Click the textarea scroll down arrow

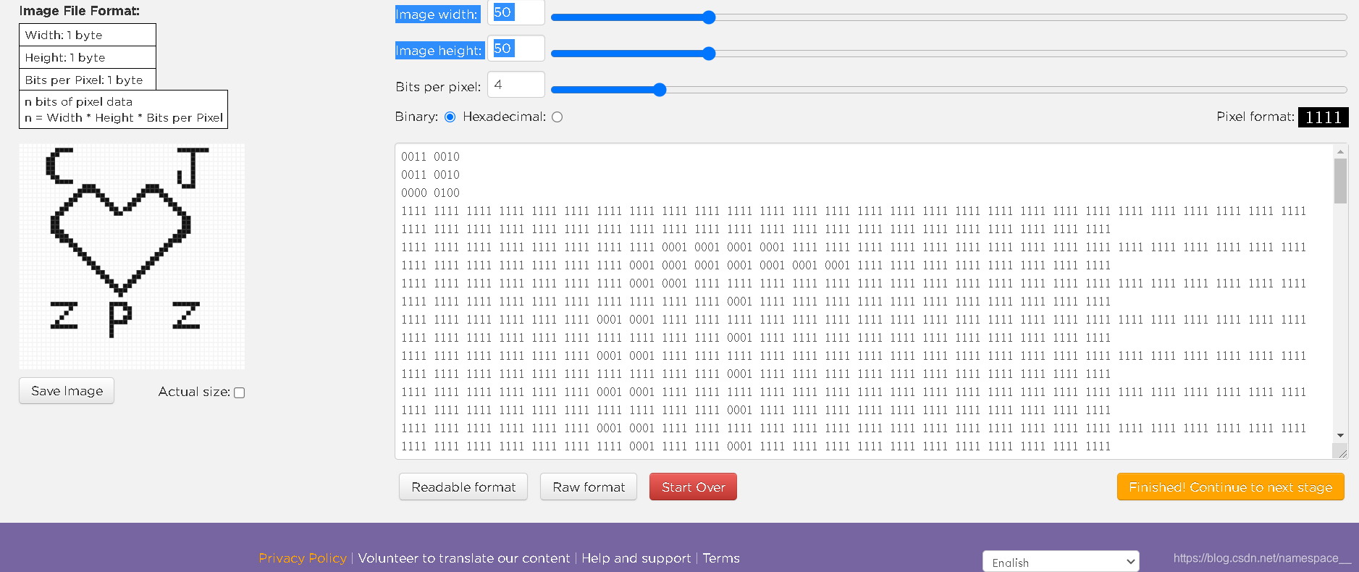[x=1340, y=435]
